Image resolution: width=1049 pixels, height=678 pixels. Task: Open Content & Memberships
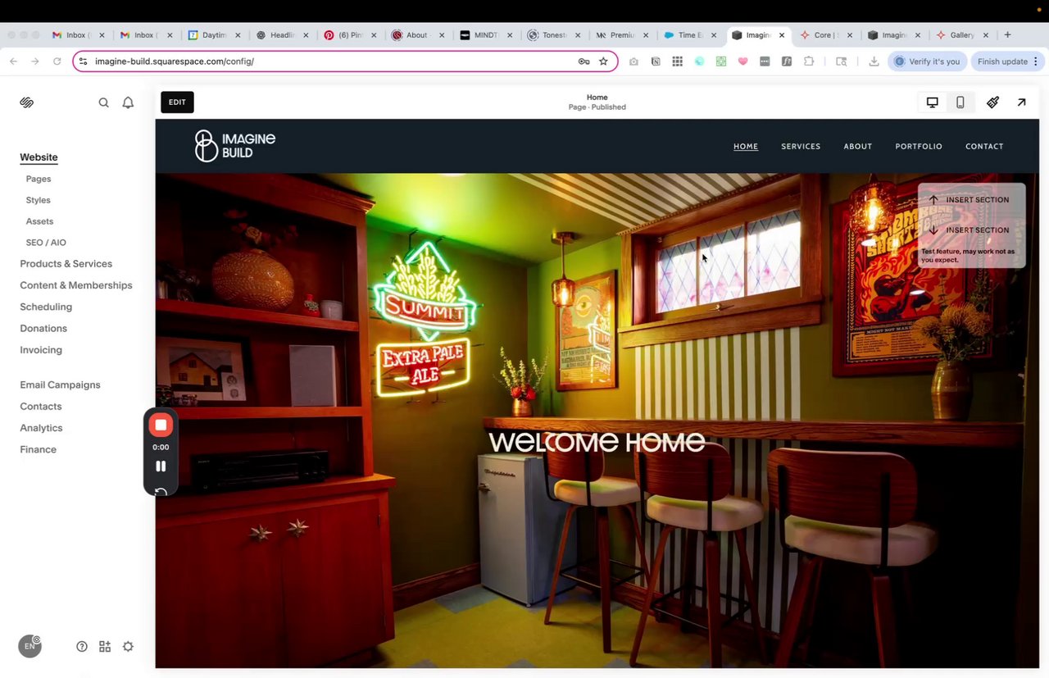click(x=76, y=285)
